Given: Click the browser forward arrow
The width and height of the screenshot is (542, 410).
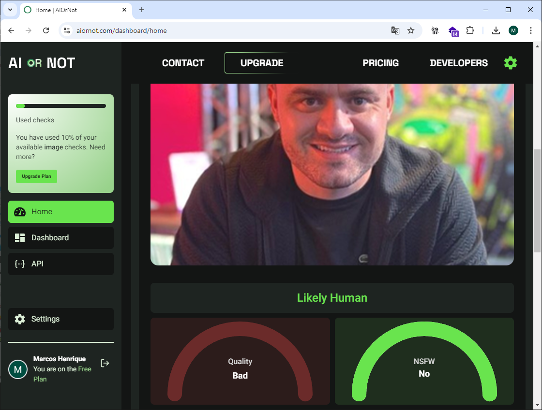Looking at the screenshot, I should [29, 30].
